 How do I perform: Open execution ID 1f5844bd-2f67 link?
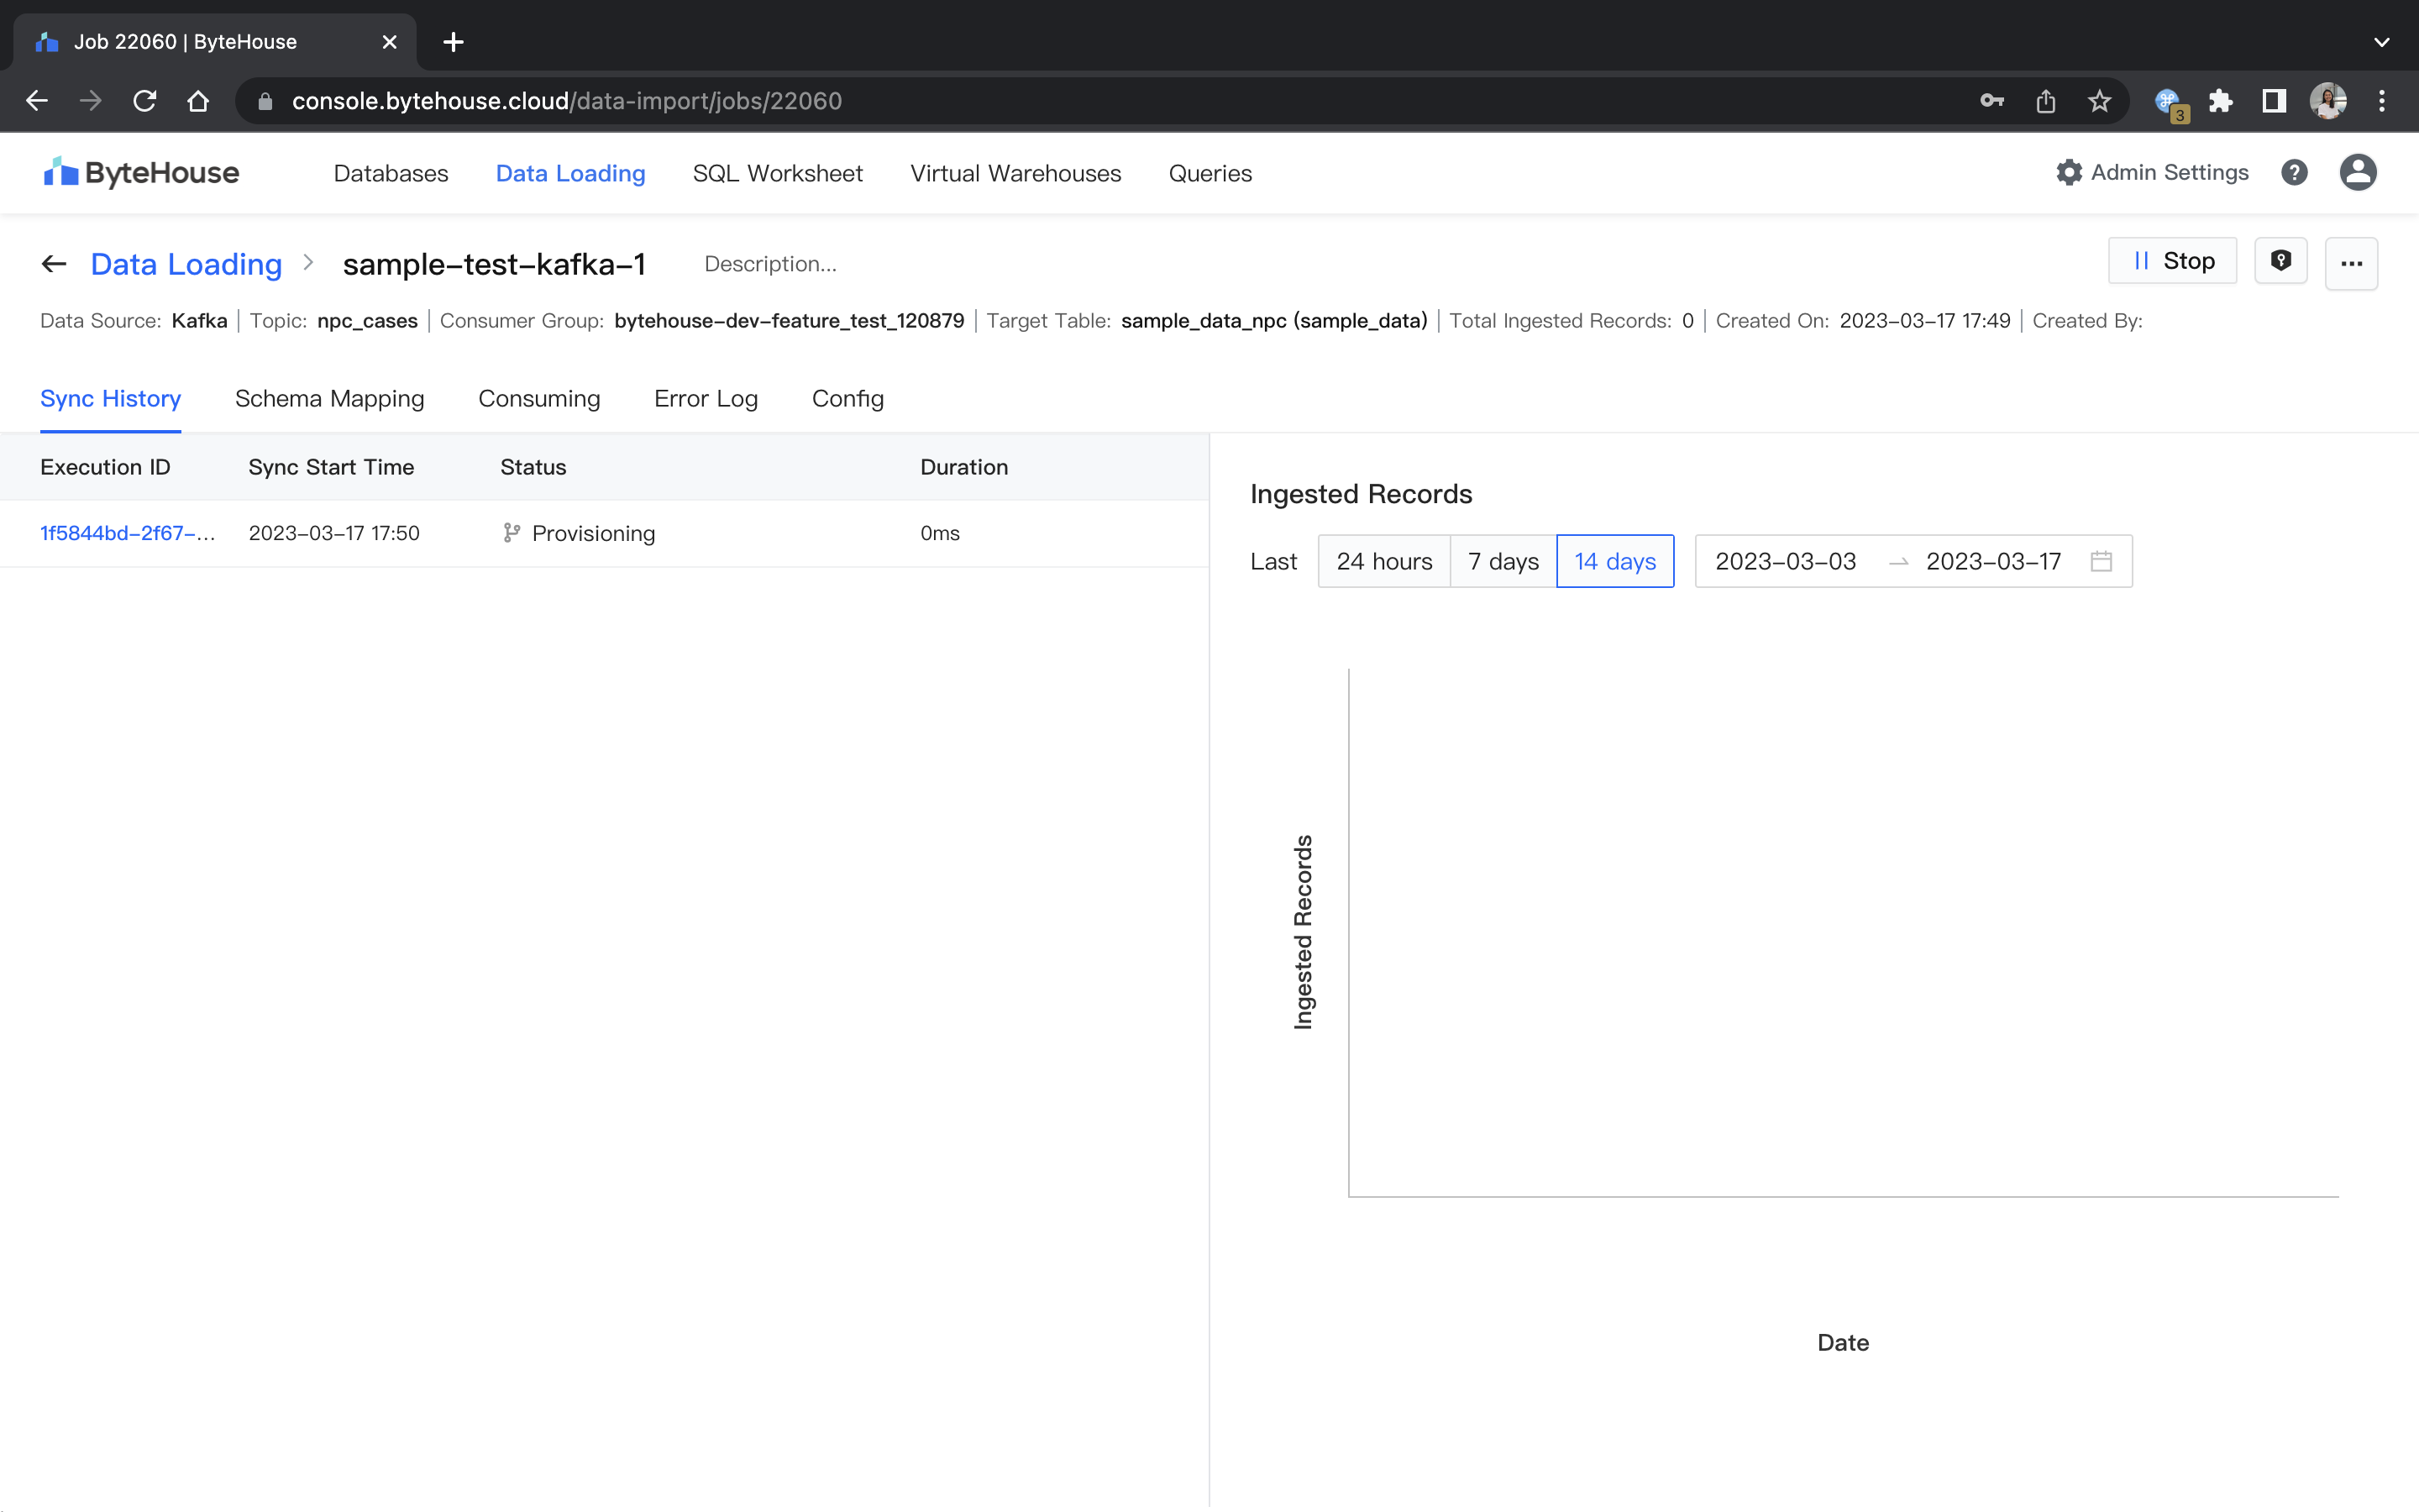(x=127, y=533)
